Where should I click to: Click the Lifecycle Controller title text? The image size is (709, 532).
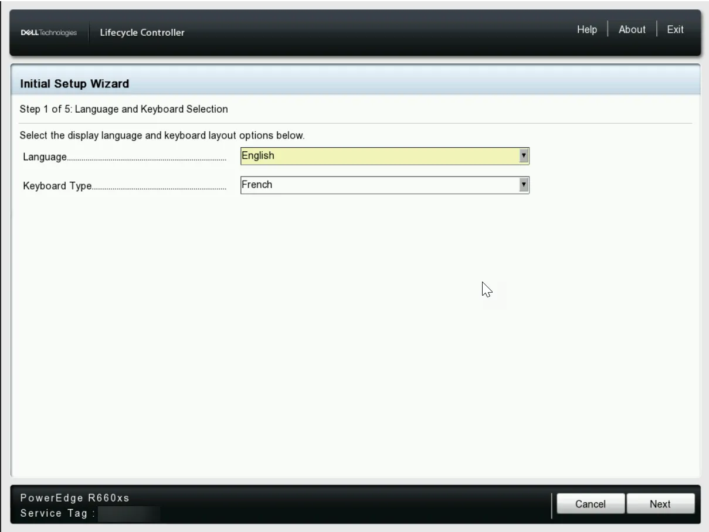(x=143, y=33)
